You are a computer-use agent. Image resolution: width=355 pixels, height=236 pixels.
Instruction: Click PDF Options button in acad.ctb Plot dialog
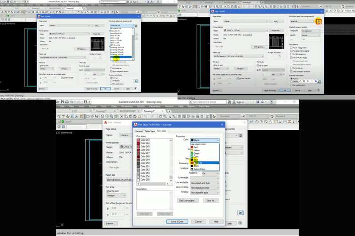[259, 47]
